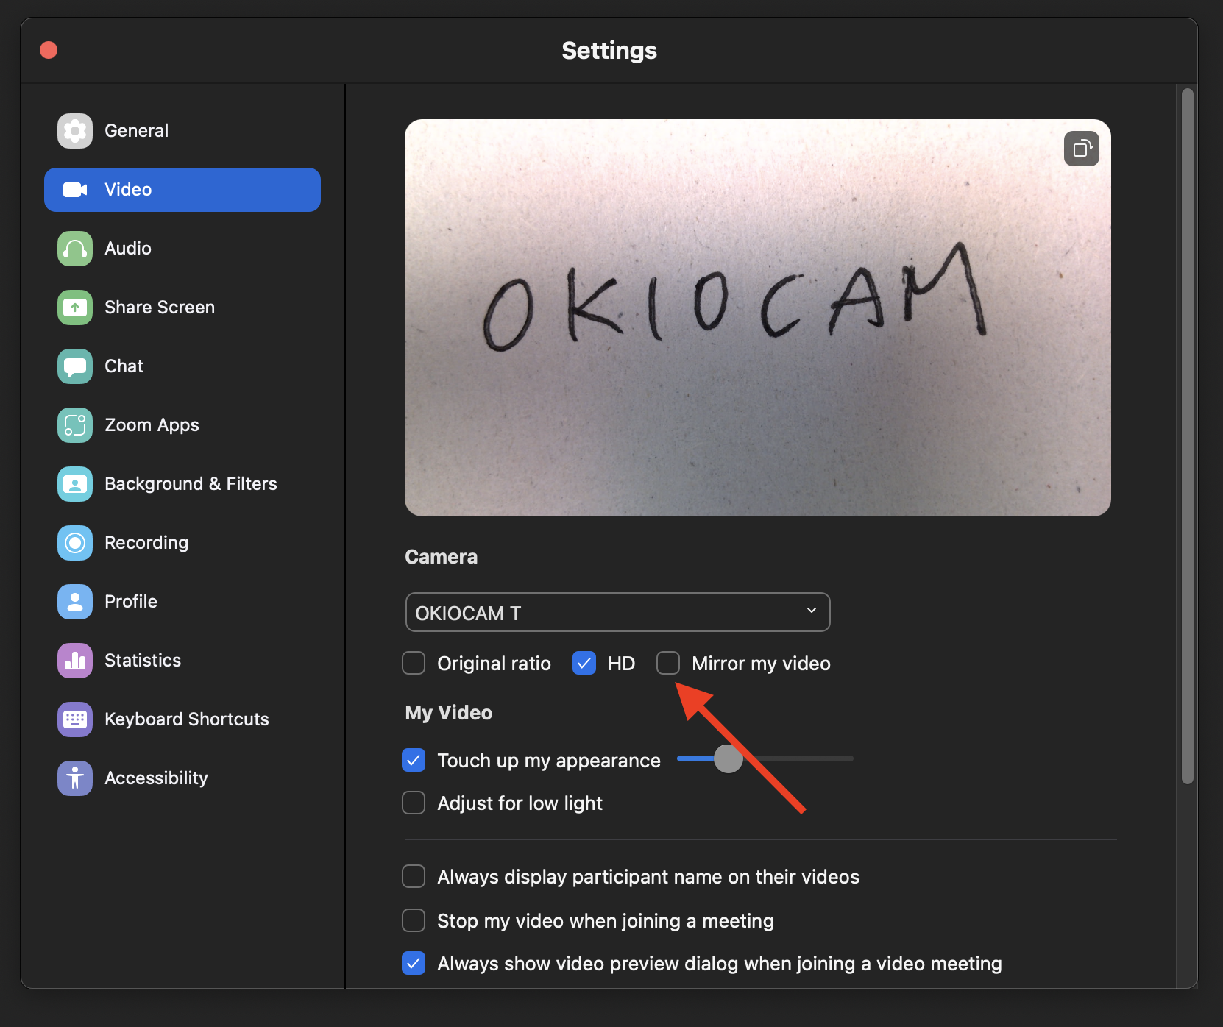Select the Accessibility label in sidebar
Viewport: 1223px width, 1027px height.
[x=156, y=778]
